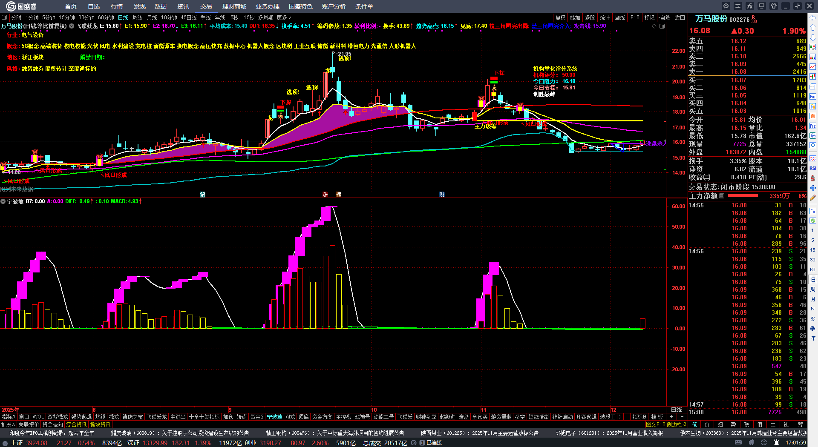Open the fx formula manager icon
The image size is (818, 447).
[x=750, y=6]
